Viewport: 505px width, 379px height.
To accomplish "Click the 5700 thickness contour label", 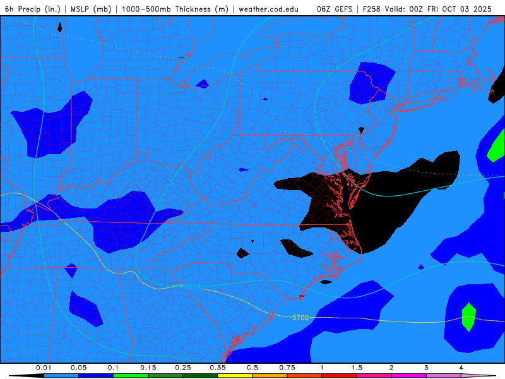I will click(300, 318).
